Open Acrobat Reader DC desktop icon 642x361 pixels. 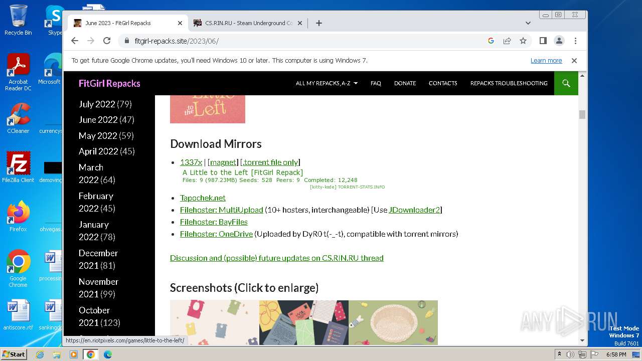pyautogui.click(x=18, y=72)
